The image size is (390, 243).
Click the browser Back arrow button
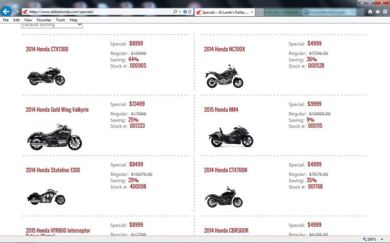[6, 11]
